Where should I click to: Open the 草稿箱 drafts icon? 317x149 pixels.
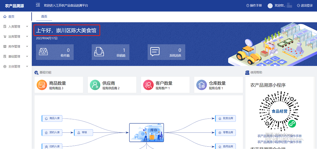point(99,52)
